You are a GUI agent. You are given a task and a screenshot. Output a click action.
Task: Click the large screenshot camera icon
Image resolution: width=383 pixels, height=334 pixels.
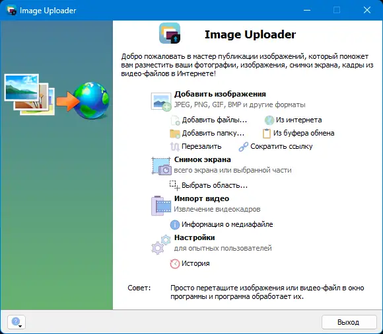coord(161,166)
